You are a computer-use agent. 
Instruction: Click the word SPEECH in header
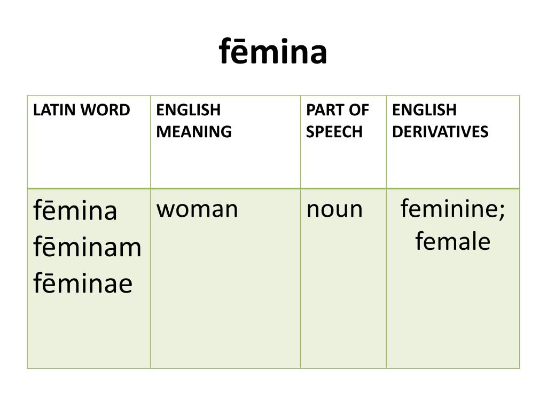(334, 132)
